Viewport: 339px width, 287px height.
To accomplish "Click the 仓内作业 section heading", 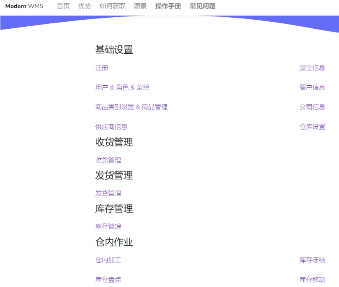I will coord(114,242).
